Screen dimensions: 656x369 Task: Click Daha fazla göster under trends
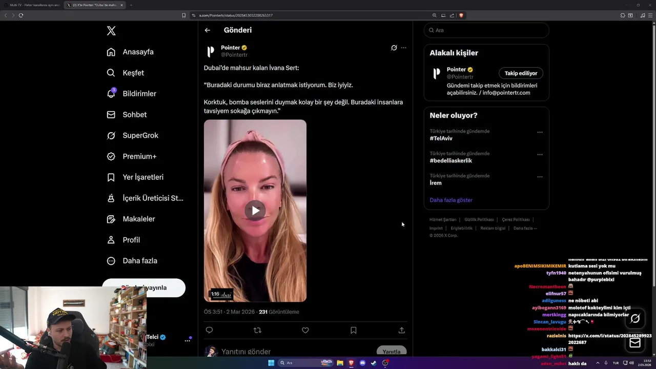(451, 200)
